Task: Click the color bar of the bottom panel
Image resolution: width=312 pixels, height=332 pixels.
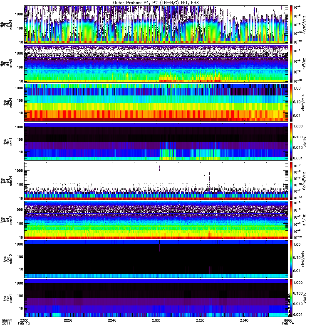Action: coord(292,297)
